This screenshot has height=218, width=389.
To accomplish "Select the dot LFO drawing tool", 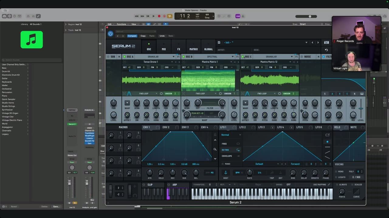I will 327,142.
